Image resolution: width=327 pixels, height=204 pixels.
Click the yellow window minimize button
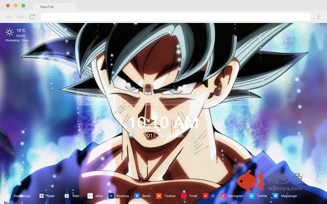[16, 6]
